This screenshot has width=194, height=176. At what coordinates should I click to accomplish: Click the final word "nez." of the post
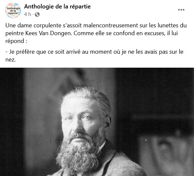click(x=10, y=60)
